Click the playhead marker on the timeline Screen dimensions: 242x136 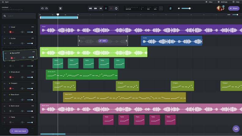point(58,14)
